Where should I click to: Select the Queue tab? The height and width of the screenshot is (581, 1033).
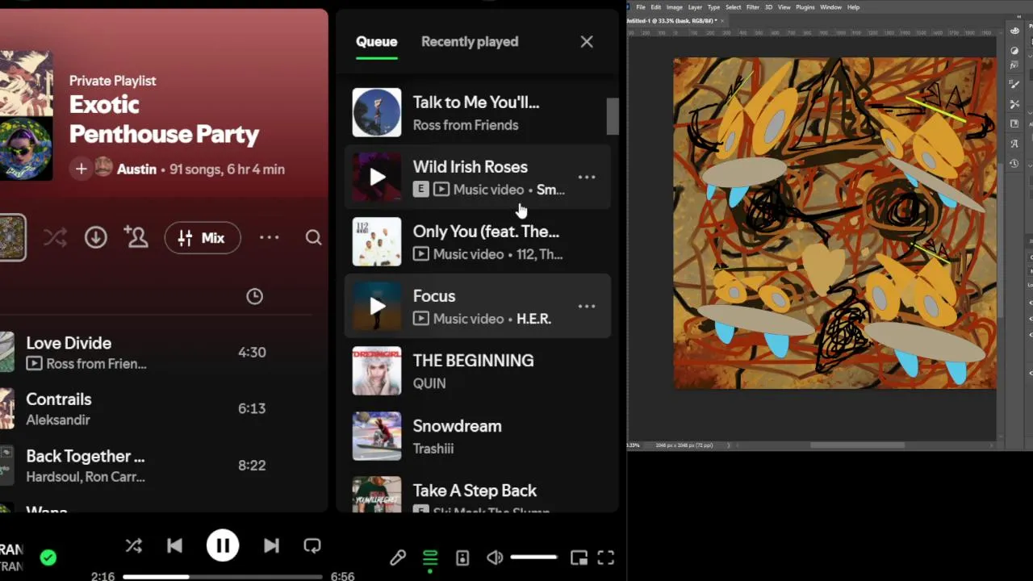tap(377, 42)
